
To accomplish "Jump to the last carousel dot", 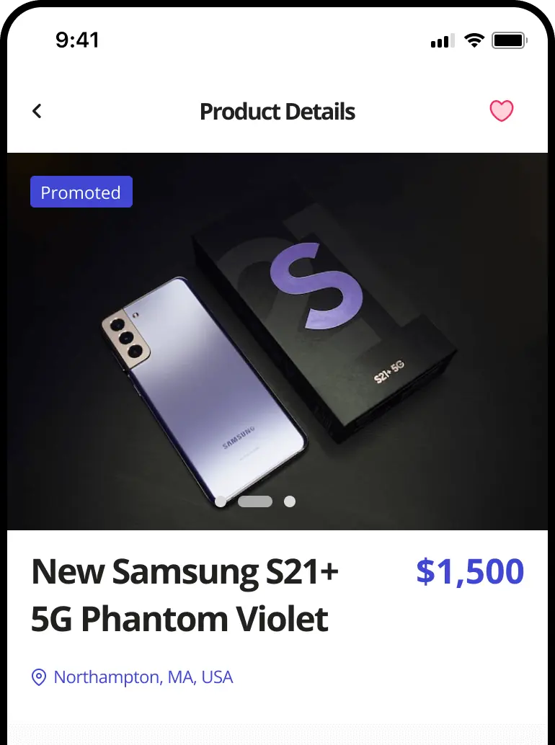I will coord(290,501).
